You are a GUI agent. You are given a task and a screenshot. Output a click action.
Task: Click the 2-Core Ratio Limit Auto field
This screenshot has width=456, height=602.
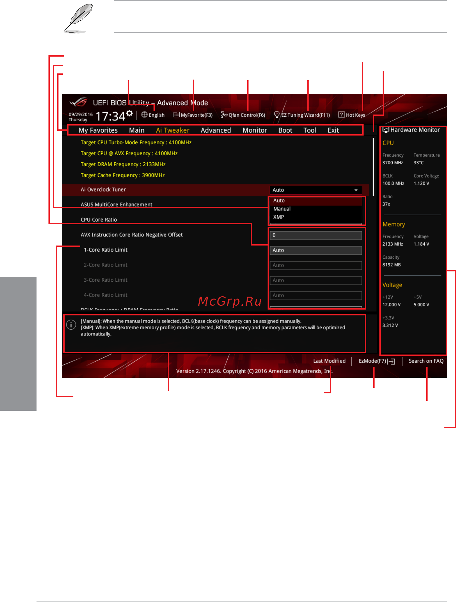click(316, 266)
